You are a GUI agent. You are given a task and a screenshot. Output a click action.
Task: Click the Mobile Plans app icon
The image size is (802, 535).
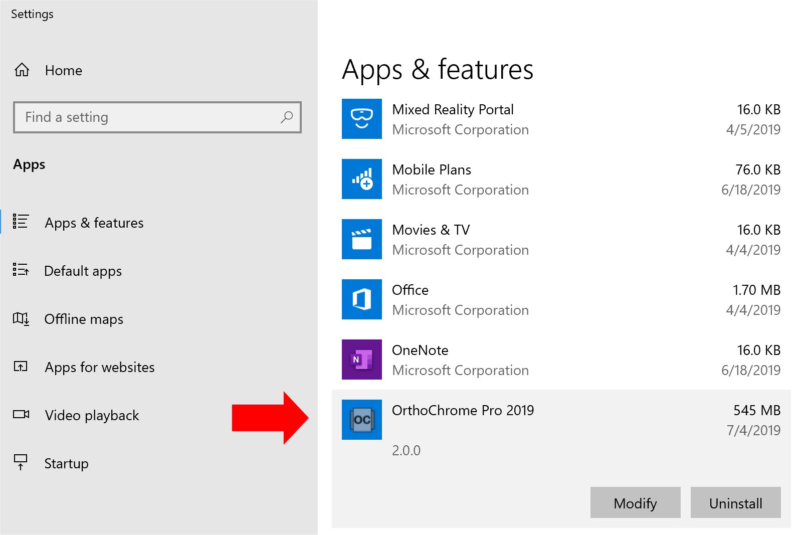361,179
